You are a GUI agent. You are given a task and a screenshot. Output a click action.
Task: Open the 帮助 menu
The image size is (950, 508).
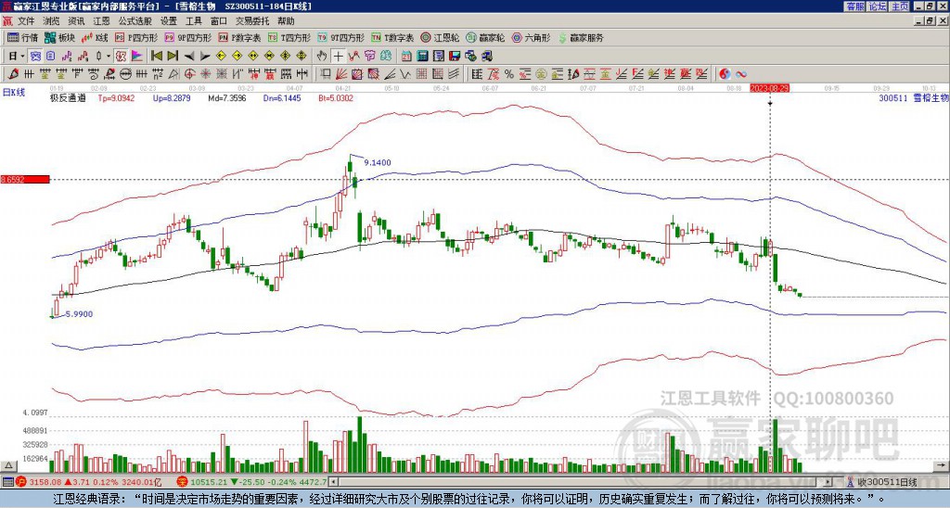click(x=286, y=21)
